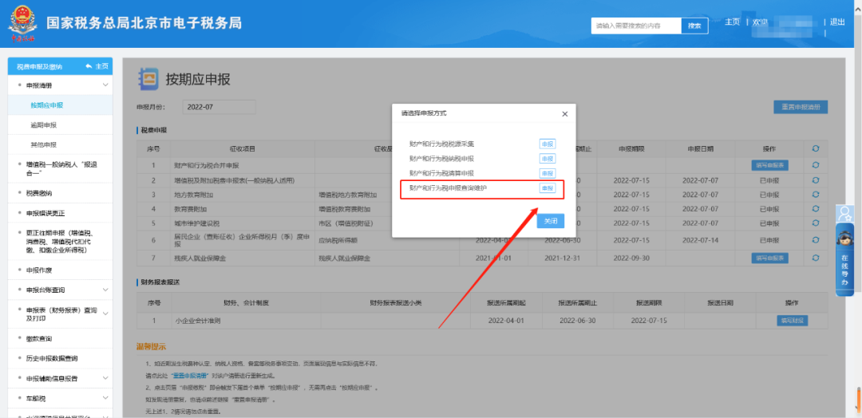Click the 温馨提示 heading
862x418 pixels.
click(x=151, y=346)
